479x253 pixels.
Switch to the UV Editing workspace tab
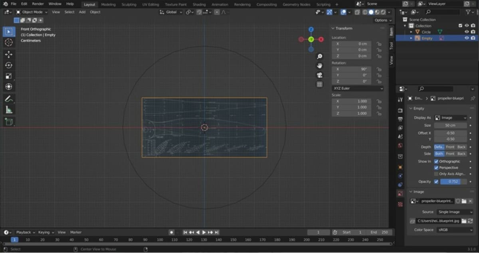[x=150, y=4]
